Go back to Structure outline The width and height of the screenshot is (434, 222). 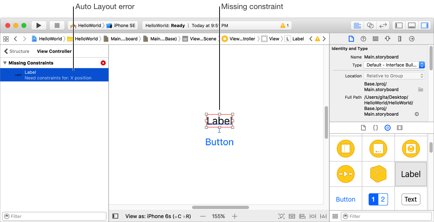(17, 51)
